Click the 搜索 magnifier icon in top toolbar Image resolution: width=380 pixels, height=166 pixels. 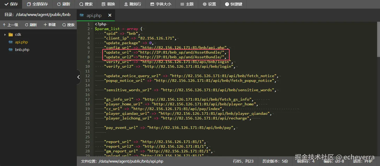81,4
